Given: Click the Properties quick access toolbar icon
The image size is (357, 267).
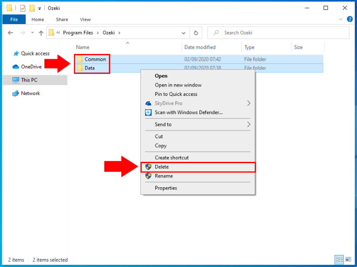Looking at the screenshot, I should 23,8.
